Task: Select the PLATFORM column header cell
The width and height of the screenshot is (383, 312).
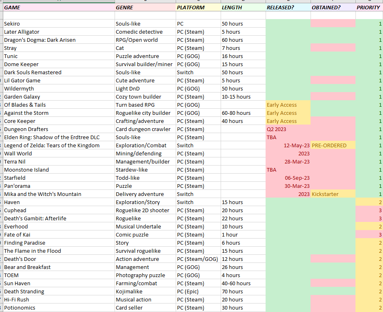Action: (198, 7)
